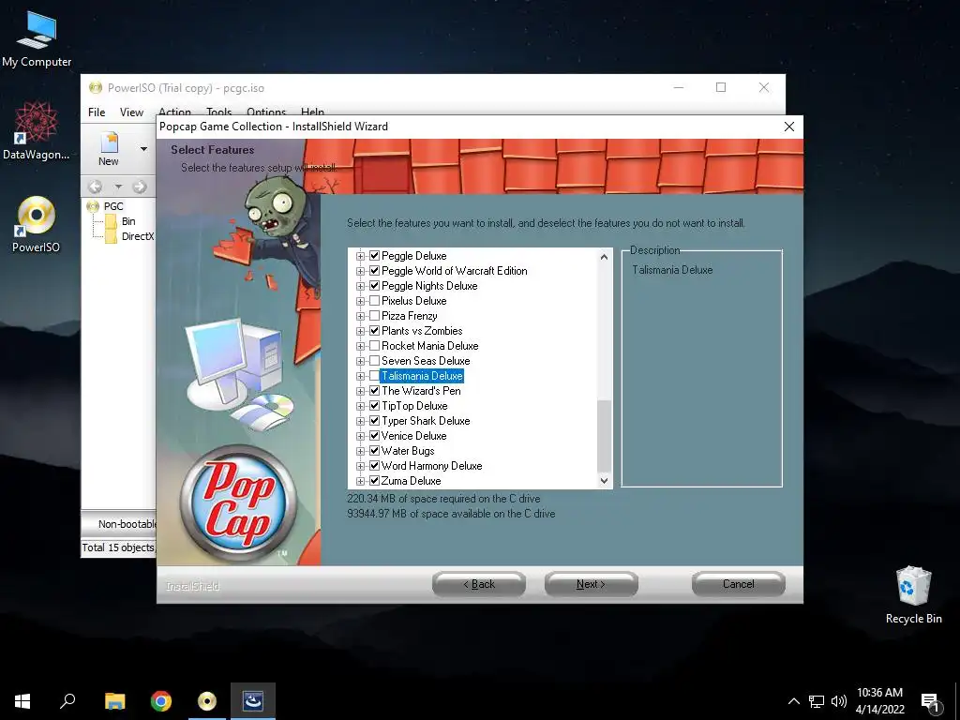The height and width of the screenshot is (720, 960).
Task: Click Next to continue installation
Action: (591, 584)
